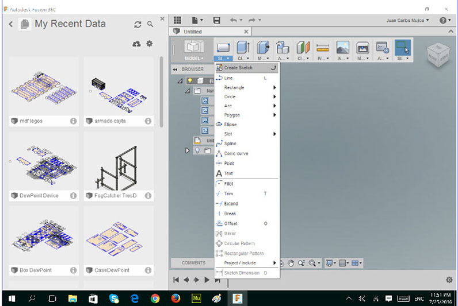The height and width of the screenshot is (306, 458).
Task: Open data panel settings gear
Action: tap(149, 44)
